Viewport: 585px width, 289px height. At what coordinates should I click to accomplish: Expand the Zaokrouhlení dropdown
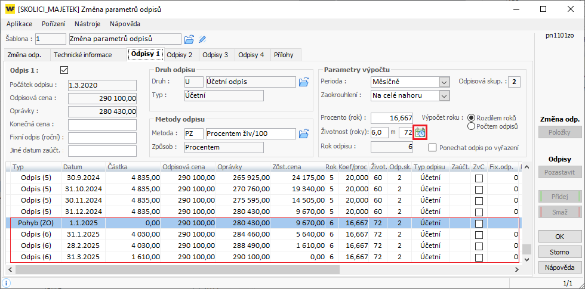pyautogui.click(x=444, y=95)
